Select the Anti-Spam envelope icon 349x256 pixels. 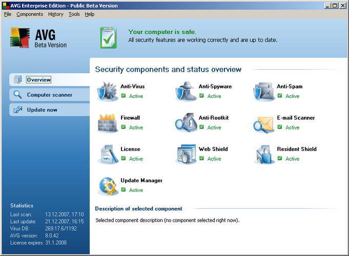pyautogui.click(x=264, y=92)
